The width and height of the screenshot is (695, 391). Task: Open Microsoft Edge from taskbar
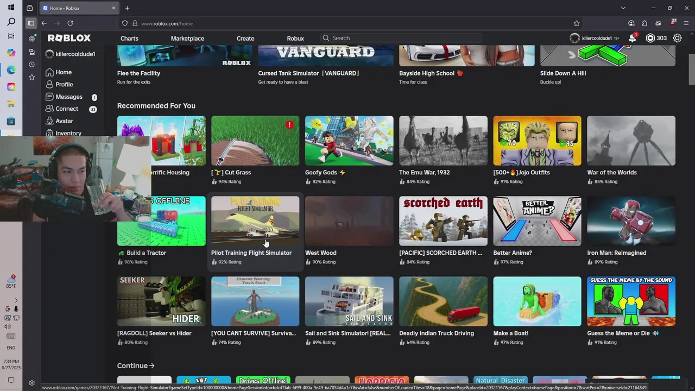[11, 70]
